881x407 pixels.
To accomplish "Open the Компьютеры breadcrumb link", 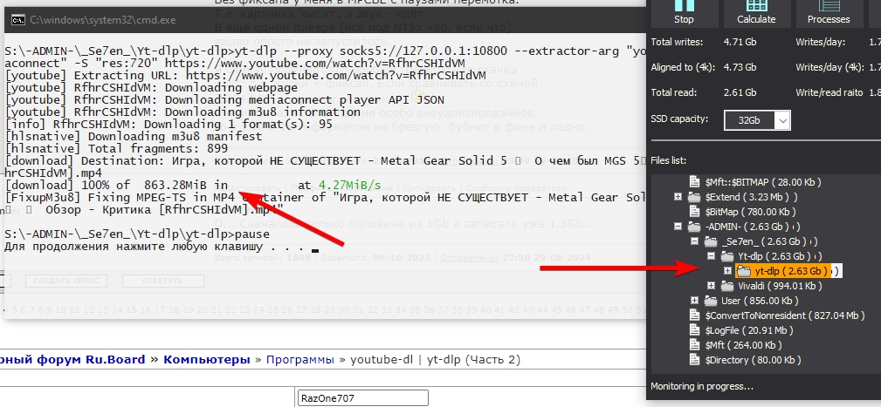I will pos(207,360).
